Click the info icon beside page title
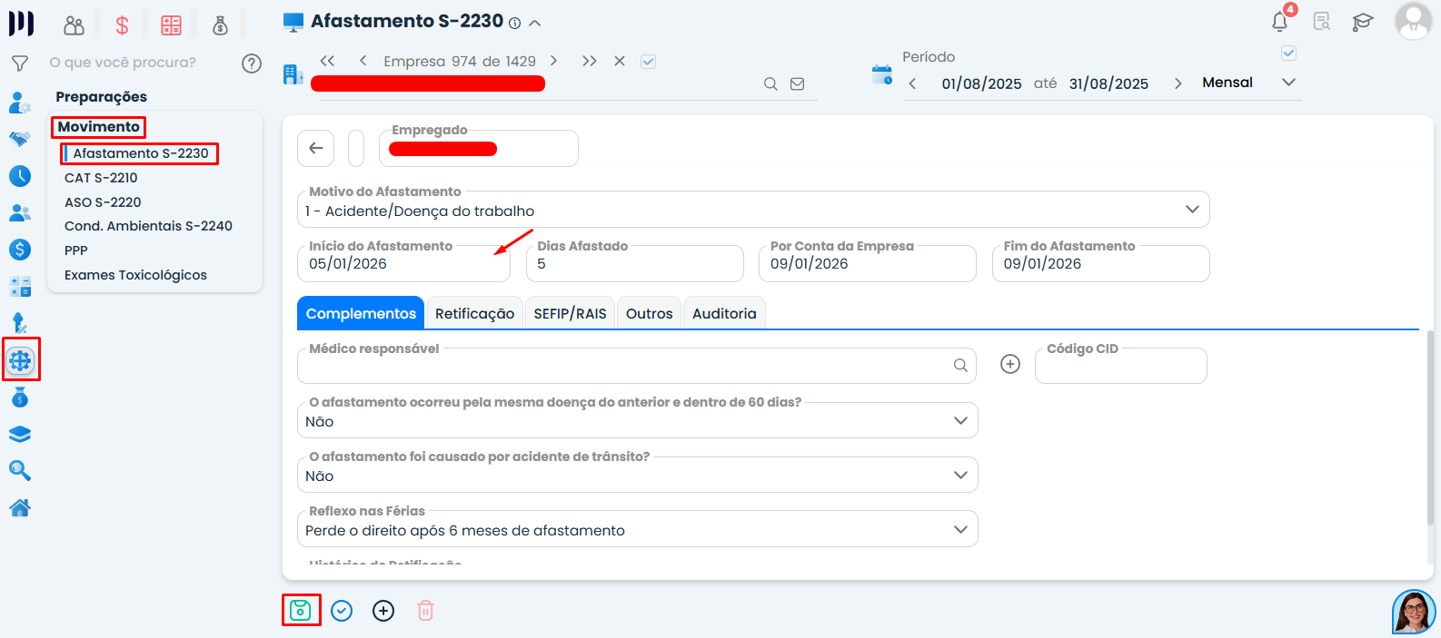Image resolution: width=1441 pixels, height=638 pixels. (514, 24)
